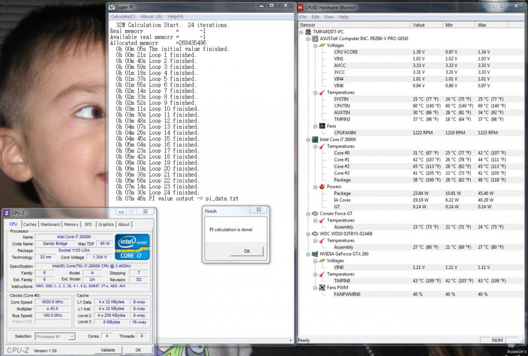Close the Finish dialog with the X
Image resolution: width=528 pixels, height=356 pixels.
[x=259, y=210]
